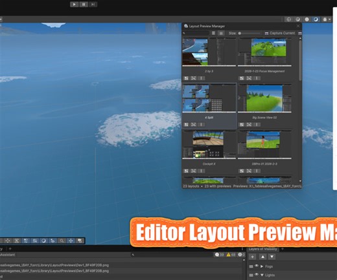Click the Capture Current button
The height and width of the screenshot is (280, 337).
(x=280, y=33)
